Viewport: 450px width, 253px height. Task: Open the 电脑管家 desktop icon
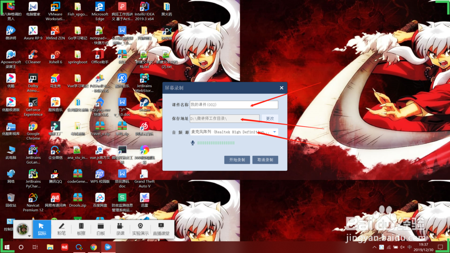33,9
